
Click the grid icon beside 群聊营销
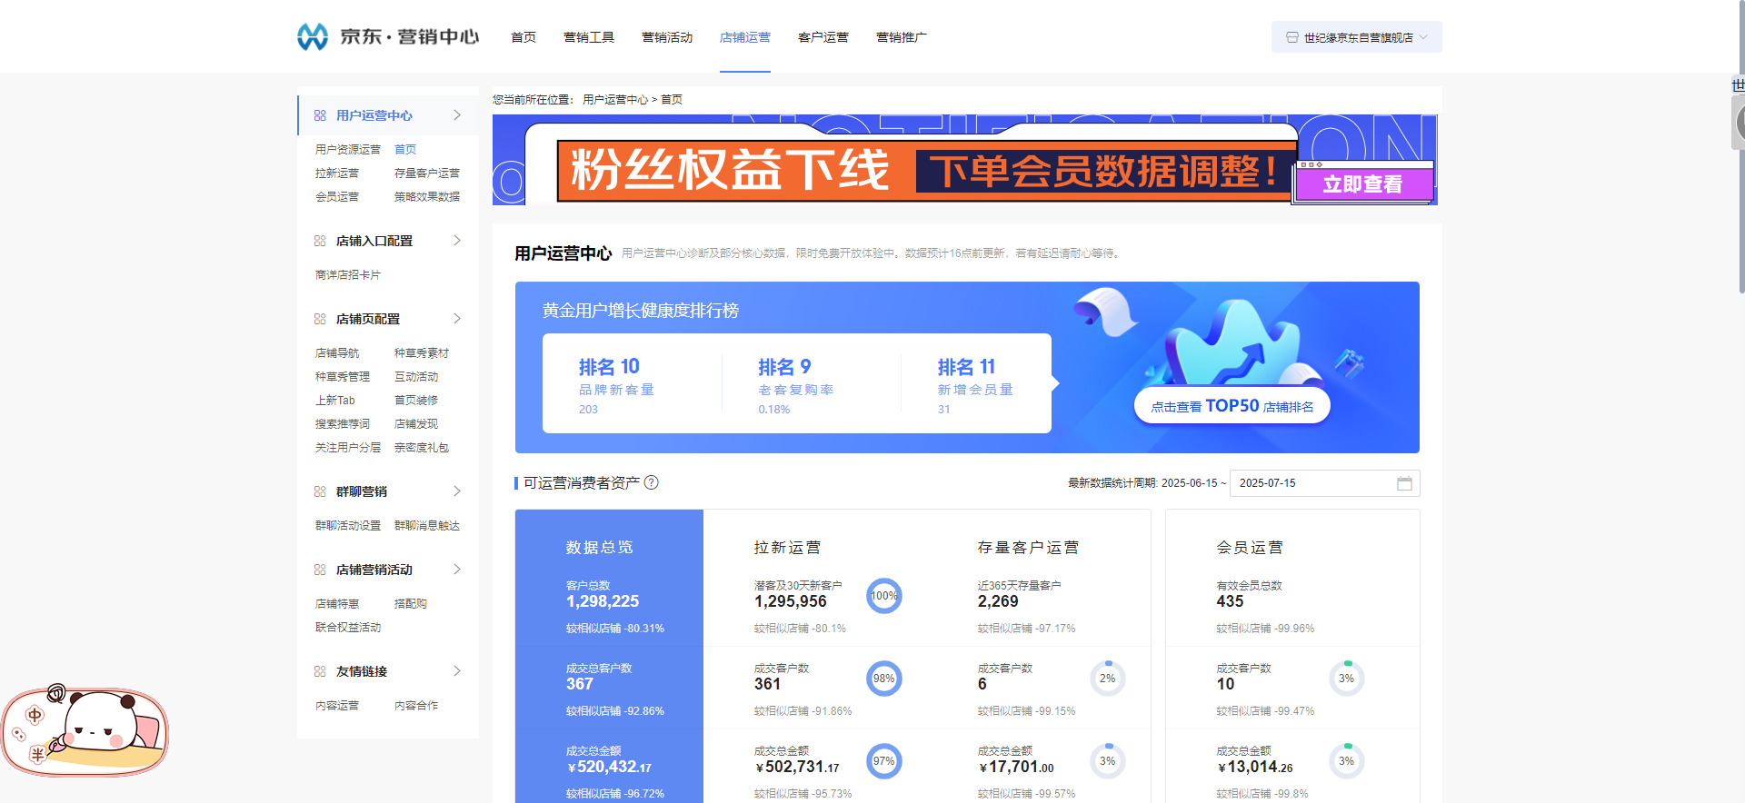320,491
